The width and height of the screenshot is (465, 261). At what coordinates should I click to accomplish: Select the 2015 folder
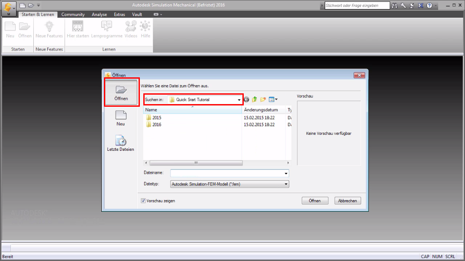[x=154, y=118]
